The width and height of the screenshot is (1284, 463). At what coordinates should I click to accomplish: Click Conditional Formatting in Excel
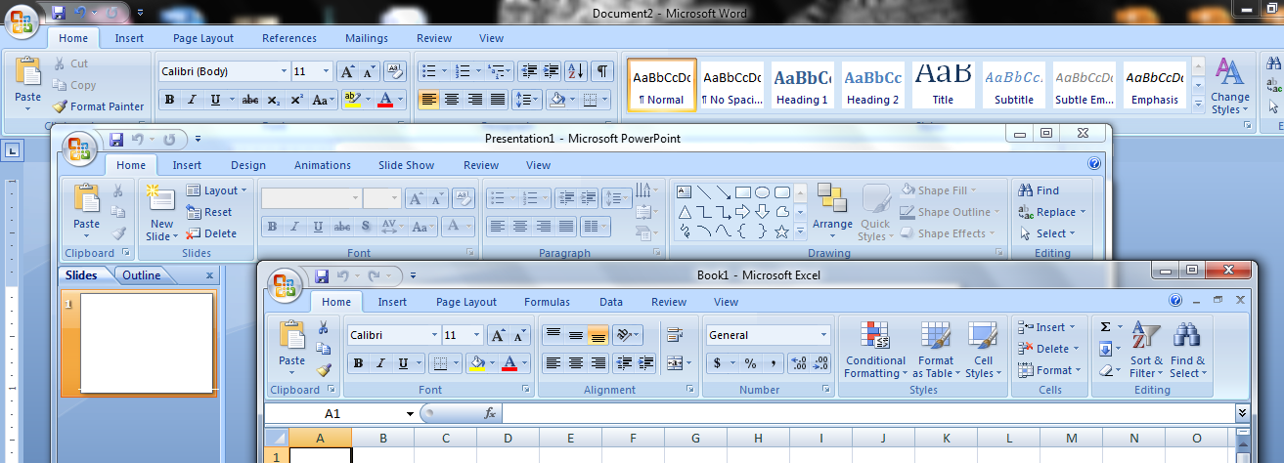point(875,351)
